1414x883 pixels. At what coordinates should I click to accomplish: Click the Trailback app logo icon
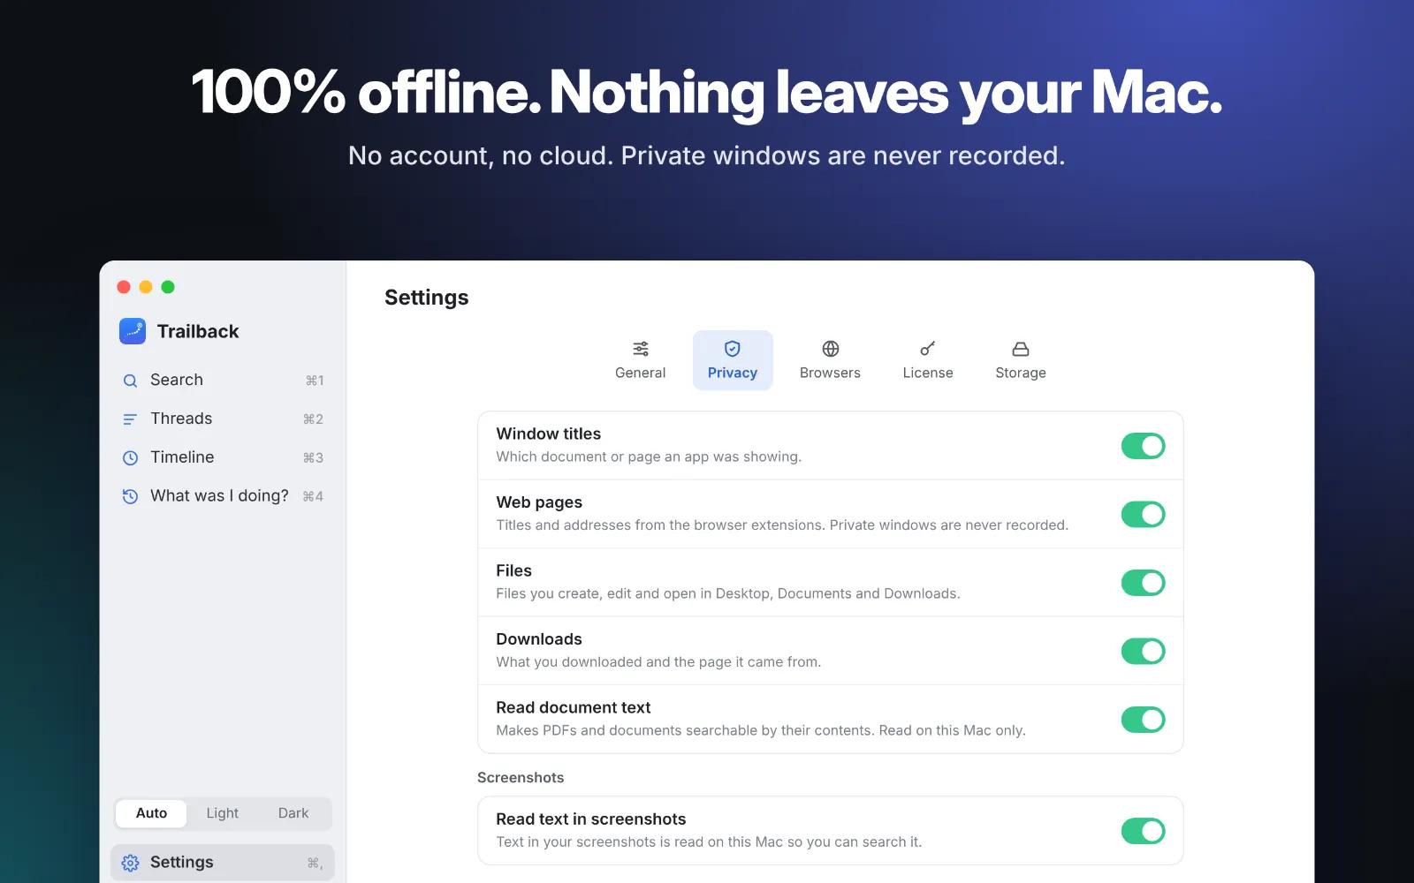tap(133, 331)
